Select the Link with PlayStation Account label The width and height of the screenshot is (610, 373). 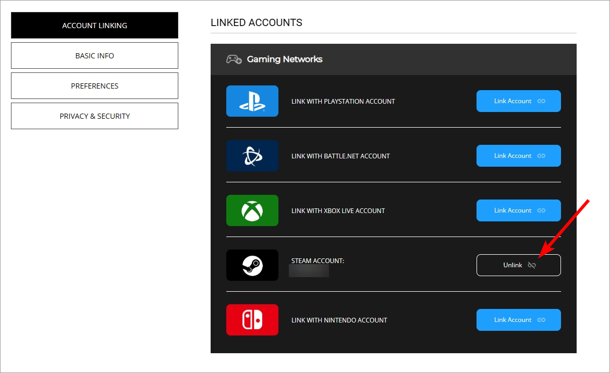[343, 102]
